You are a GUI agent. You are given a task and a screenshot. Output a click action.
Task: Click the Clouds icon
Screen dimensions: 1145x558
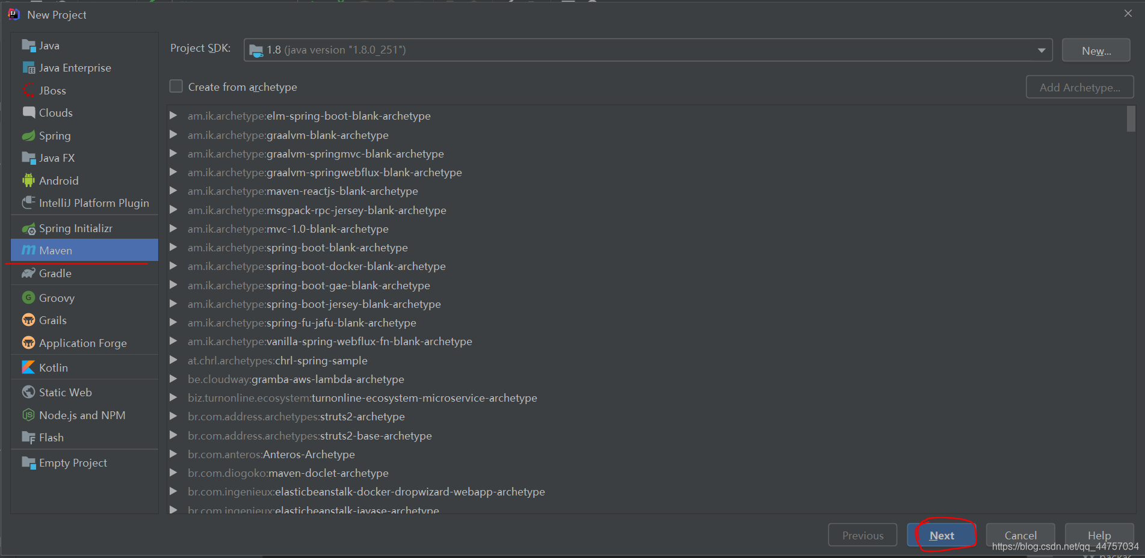point(28,112)
